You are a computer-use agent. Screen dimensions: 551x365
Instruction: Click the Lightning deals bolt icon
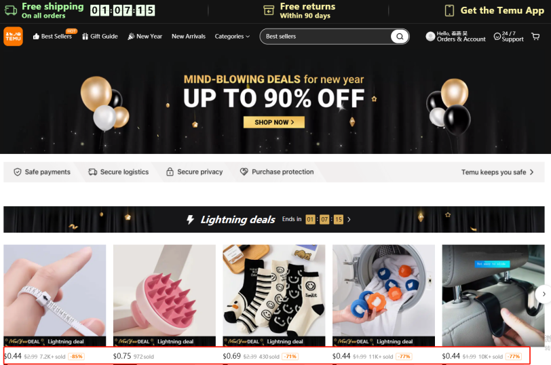pyautogui.click(x=190, y=220)
